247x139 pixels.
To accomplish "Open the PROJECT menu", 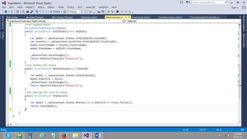I will coord(30,7).
